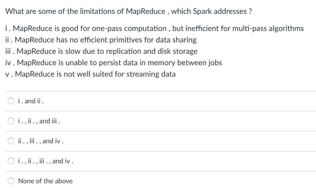Click the "i., ii., and iii." answer label

(39, 121)
